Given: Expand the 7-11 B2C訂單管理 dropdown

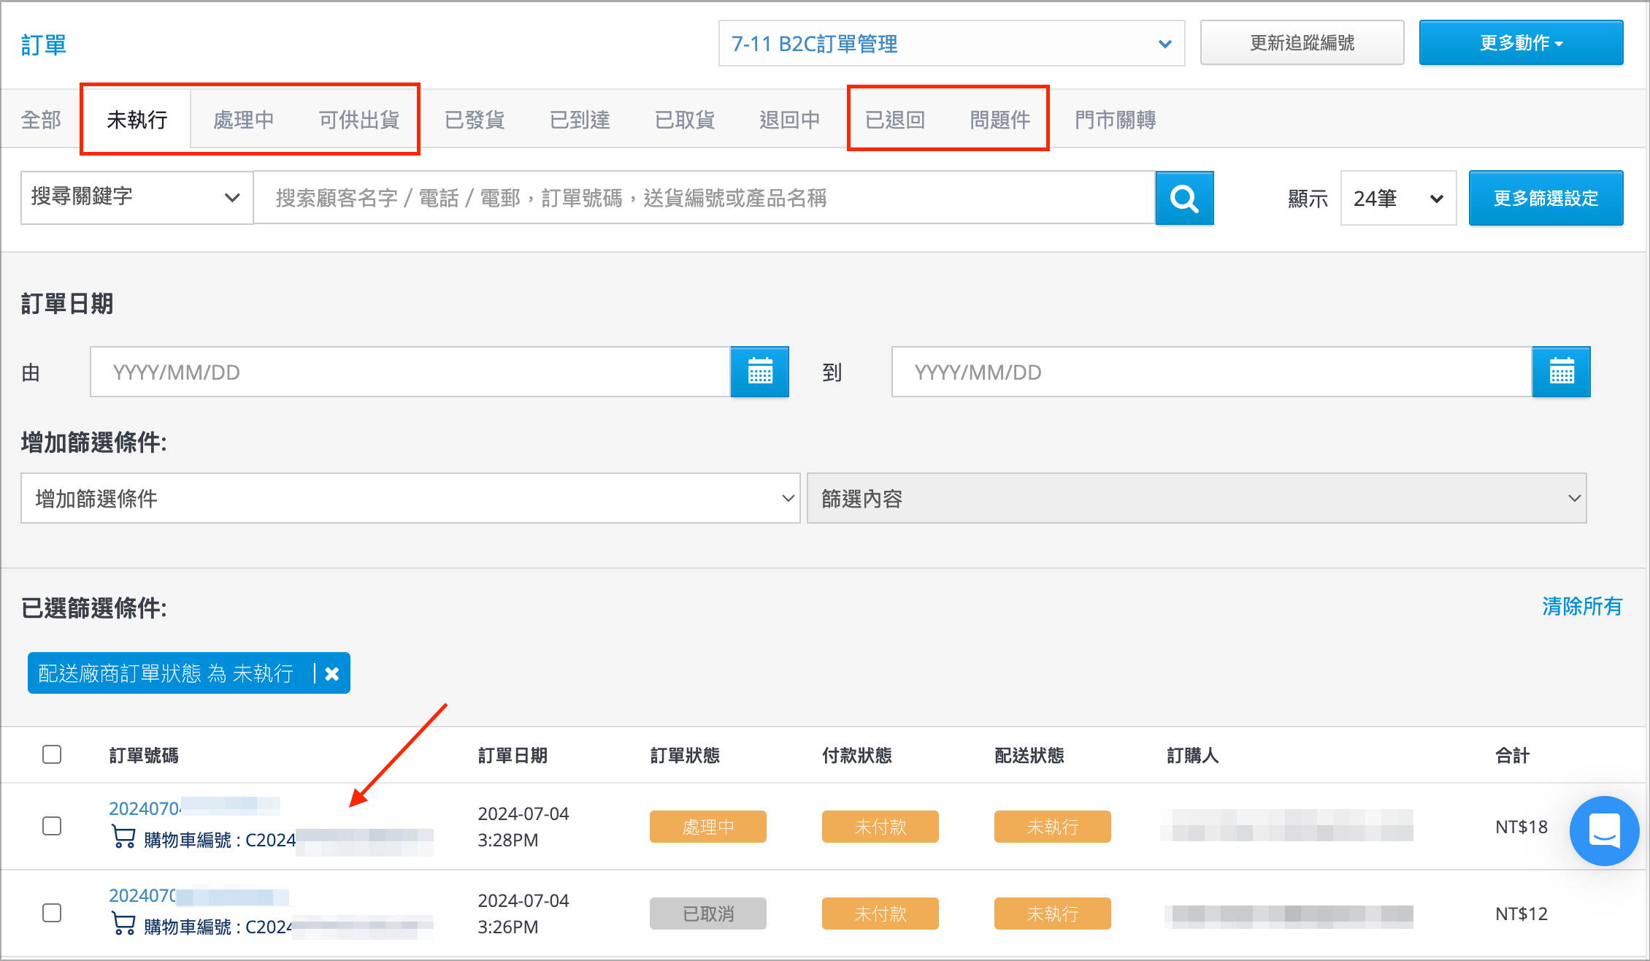Looking at the screenshot, I should point(951,44).
